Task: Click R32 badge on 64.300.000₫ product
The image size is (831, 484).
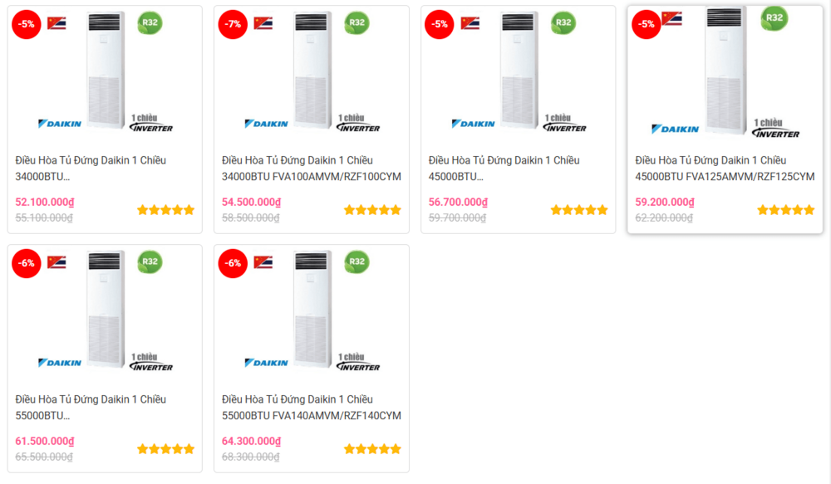Action: [x=356, y=262]
